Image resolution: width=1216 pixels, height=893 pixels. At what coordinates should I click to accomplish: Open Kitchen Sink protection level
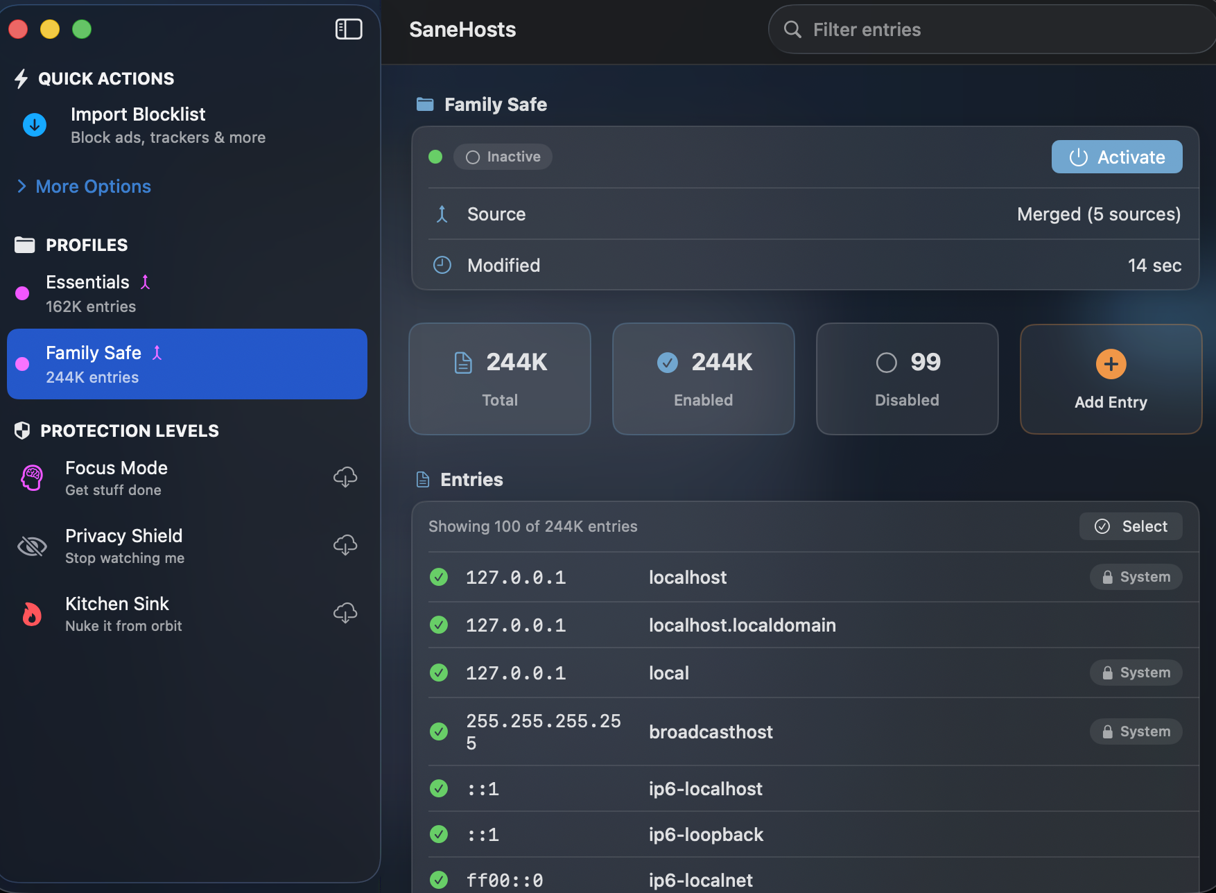(x=187, y=614)
